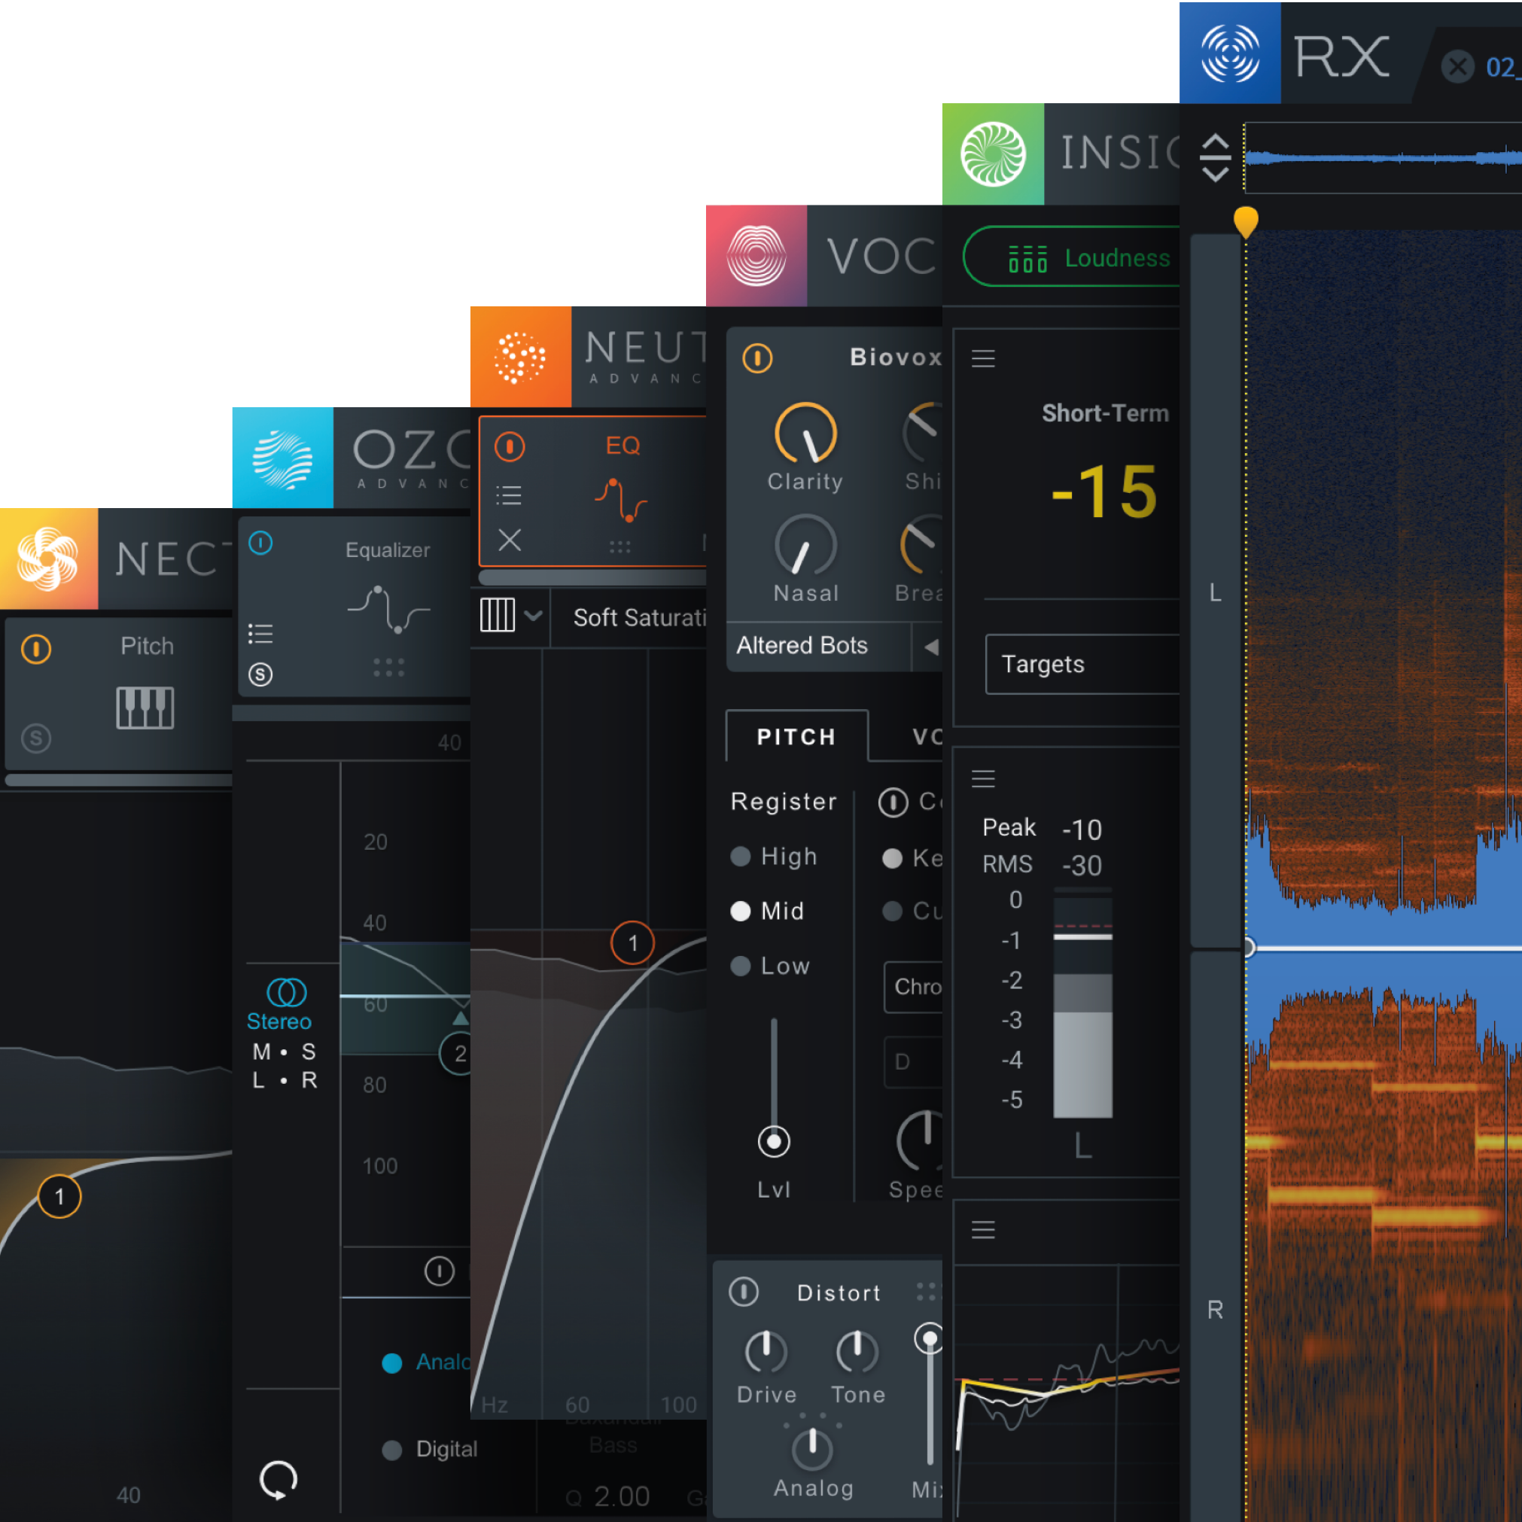
Task: Click the VocalSynth pink logo icon
Action: (x=756, y=256)
